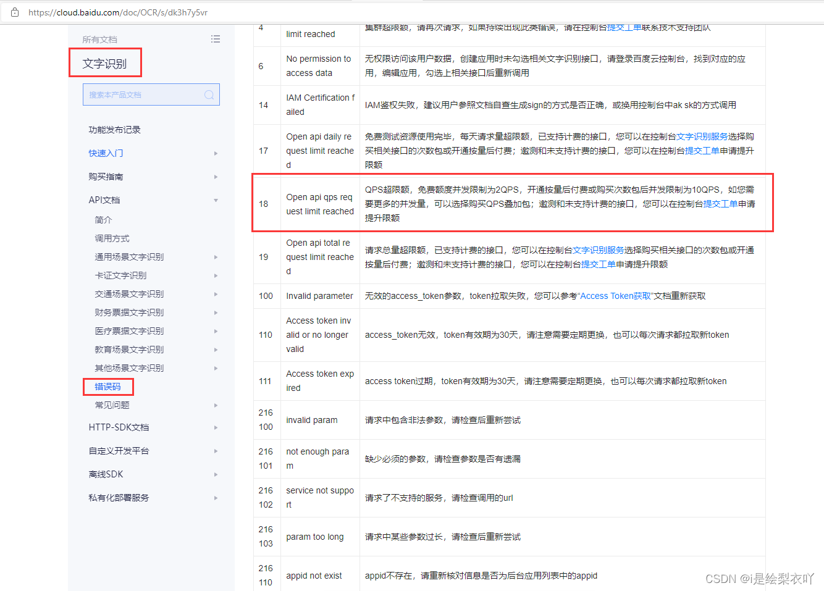Expand the 通用场景文字识别 arrow
This screenshot has width=824, height=591.
point(216,257)
